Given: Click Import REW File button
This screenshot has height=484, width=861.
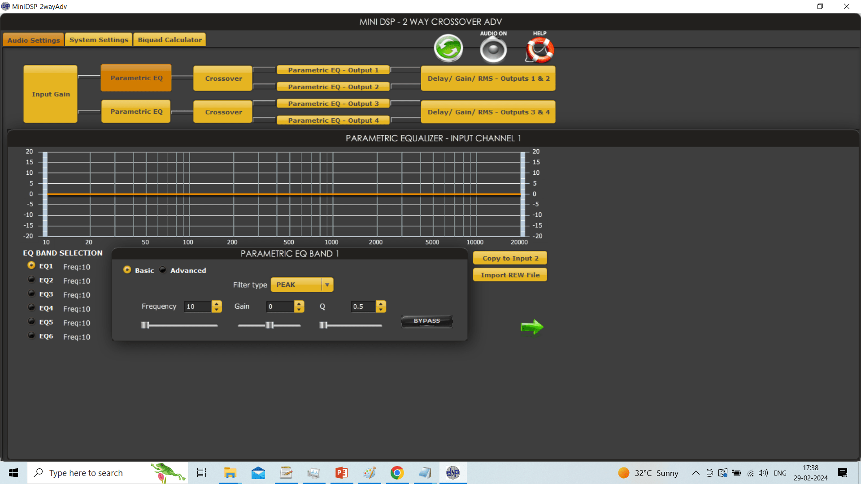Looking at the screenshot, I should [510, 275].
